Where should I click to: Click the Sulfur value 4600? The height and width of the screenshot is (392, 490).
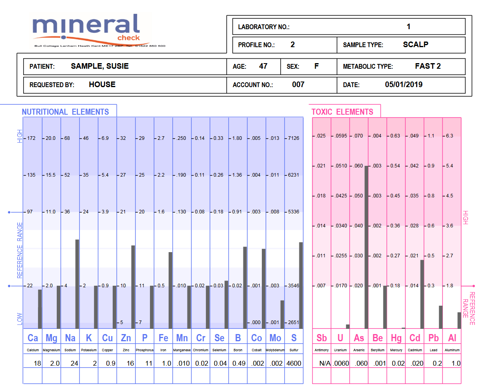click(293, 363)
